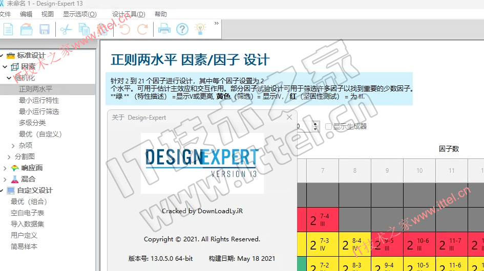Click the Copy icon in toolbar

(x=84, y=29)
